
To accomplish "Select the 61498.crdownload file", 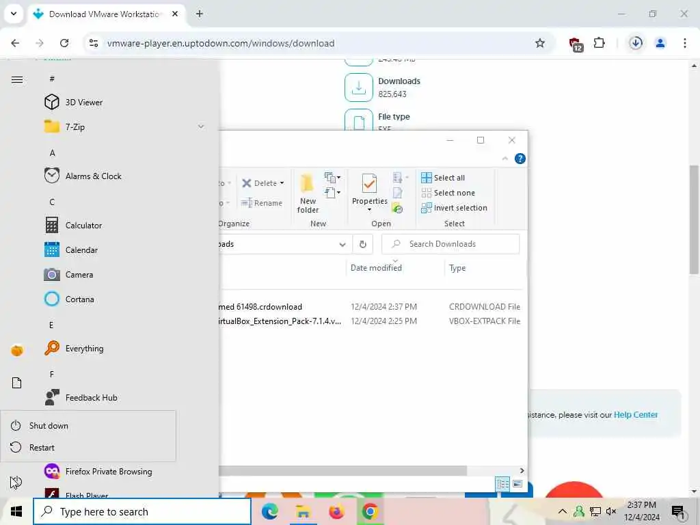I will [x=260, y=307].
